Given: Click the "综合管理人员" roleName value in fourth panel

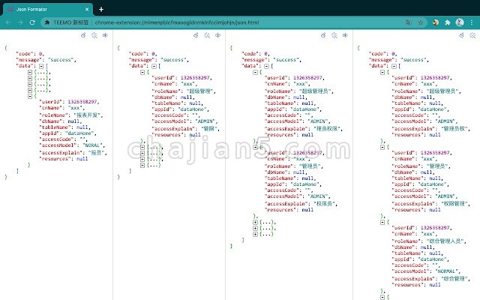Looking at the screenshot, I should [x=445, y=241].
